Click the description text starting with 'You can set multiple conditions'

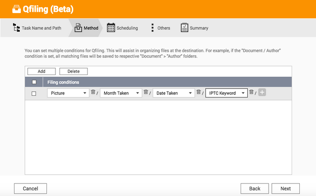pos(153,53)
